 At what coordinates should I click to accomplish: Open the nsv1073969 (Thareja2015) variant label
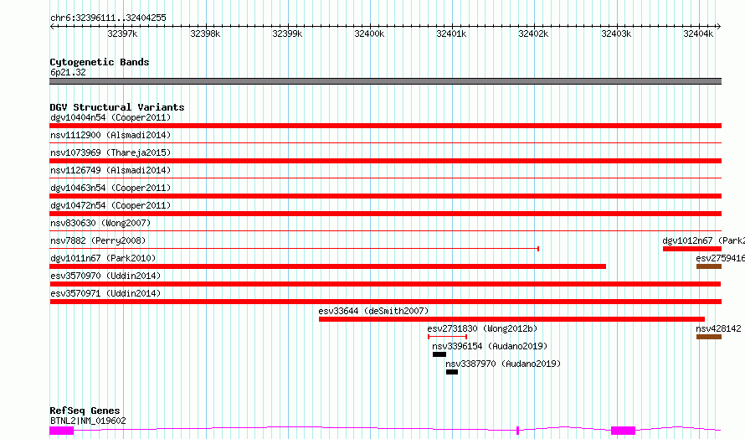coord(110,152)
